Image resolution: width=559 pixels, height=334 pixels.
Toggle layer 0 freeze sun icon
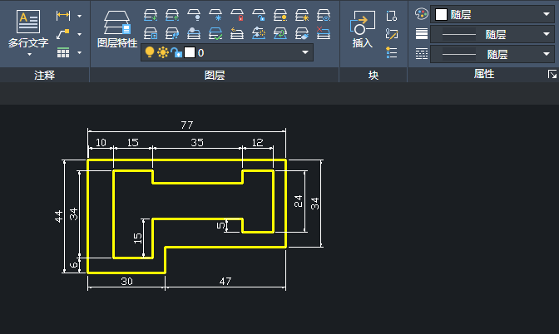click(163, 52)
